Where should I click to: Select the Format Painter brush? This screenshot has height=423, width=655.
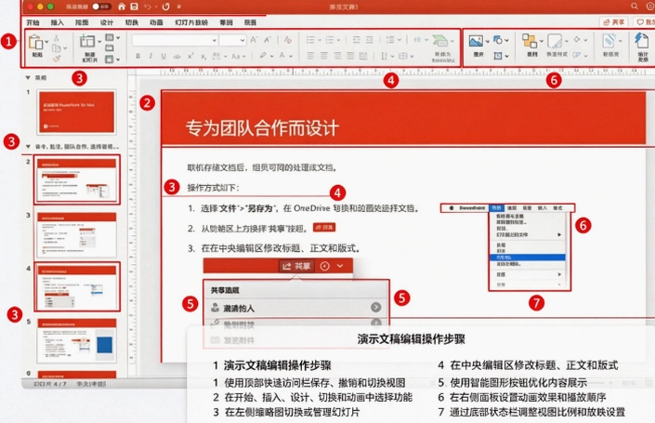57,58
